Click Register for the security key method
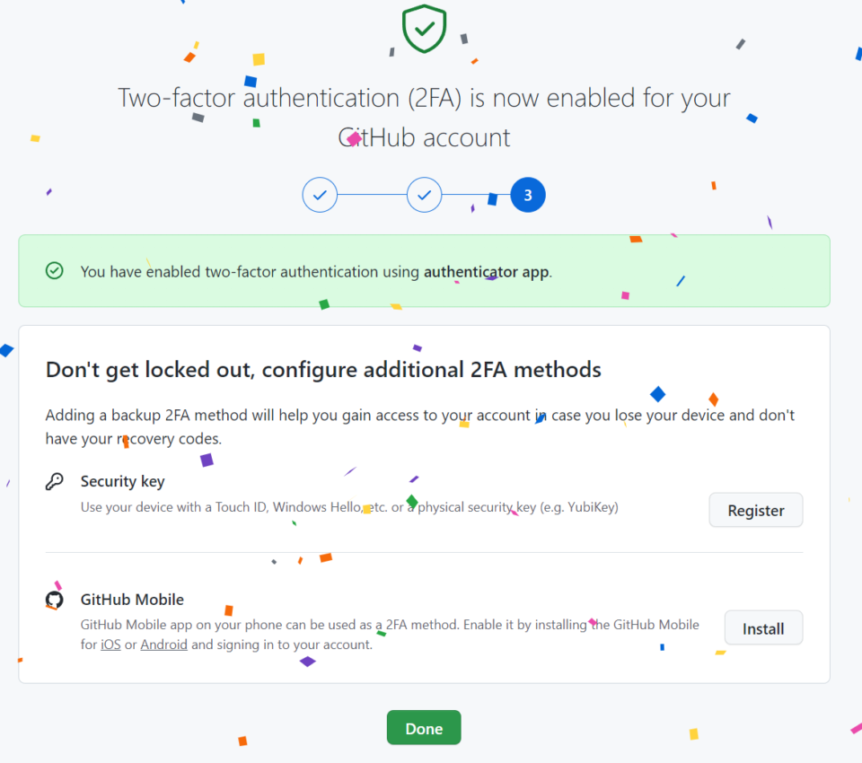The width and height of the screenshot is (862, 763). (755, 510)
